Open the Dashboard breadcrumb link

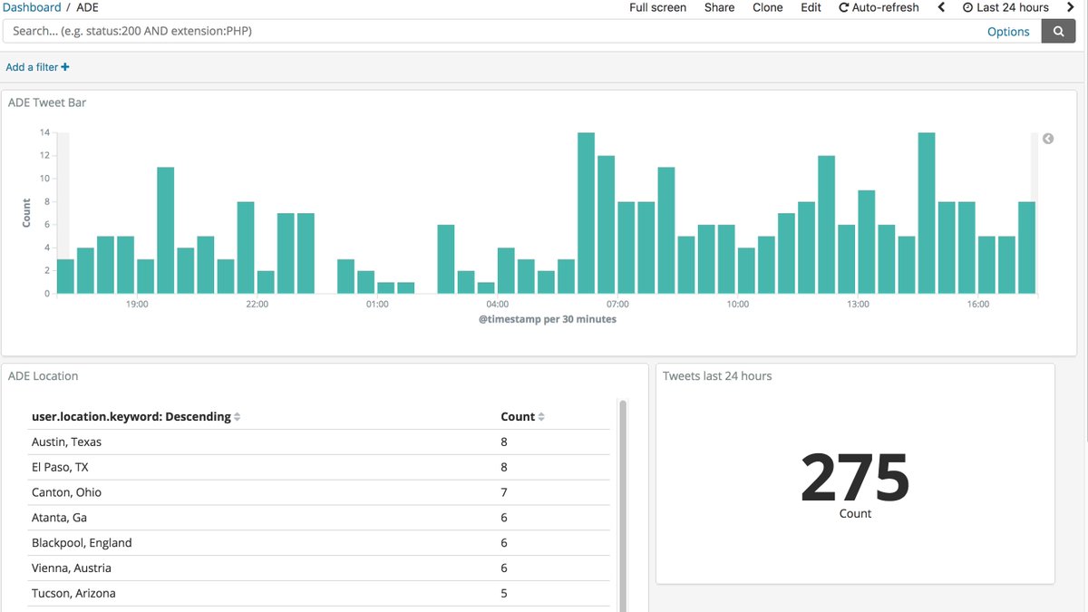tap(32, 7)
